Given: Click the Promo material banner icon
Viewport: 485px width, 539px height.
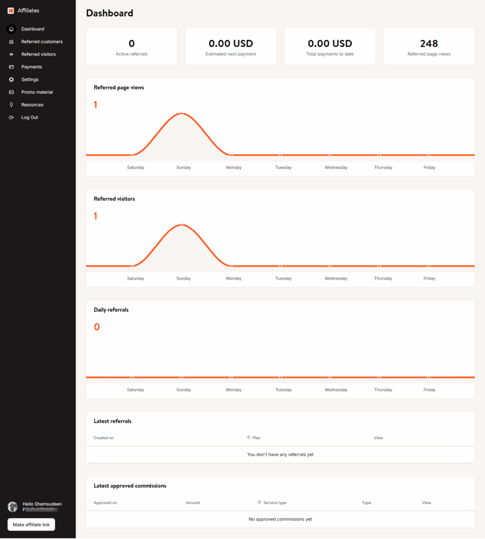Looking at the screenshot, I should click(11, 92).
